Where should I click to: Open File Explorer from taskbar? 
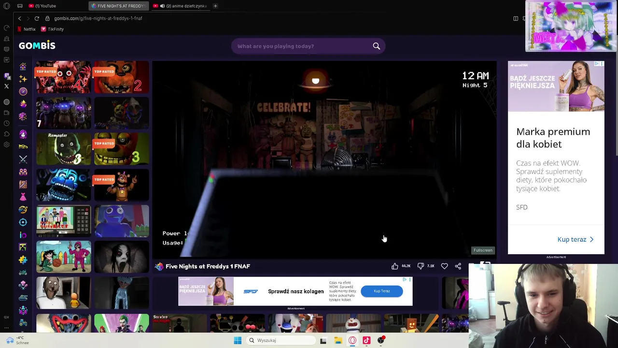338,340
